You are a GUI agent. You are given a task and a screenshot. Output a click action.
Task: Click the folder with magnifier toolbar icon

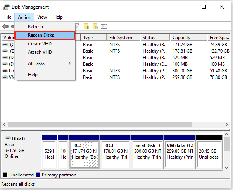[95, 26]
